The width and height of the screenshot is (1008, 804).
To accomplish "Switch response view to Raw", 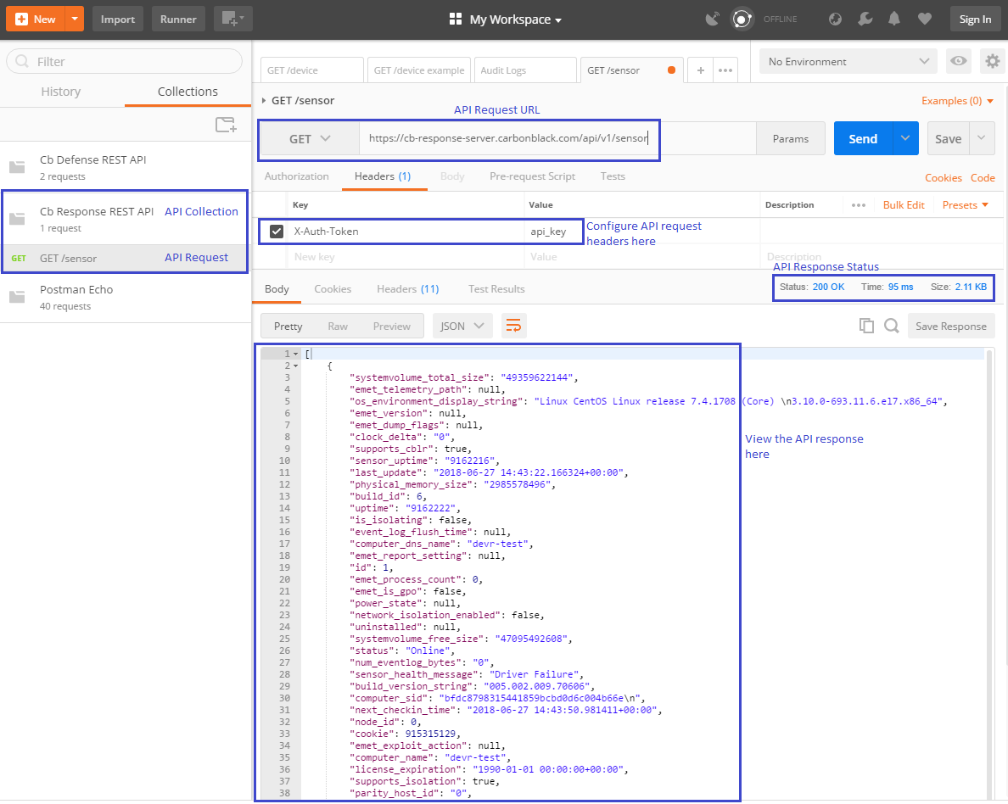I will (338, 327).
